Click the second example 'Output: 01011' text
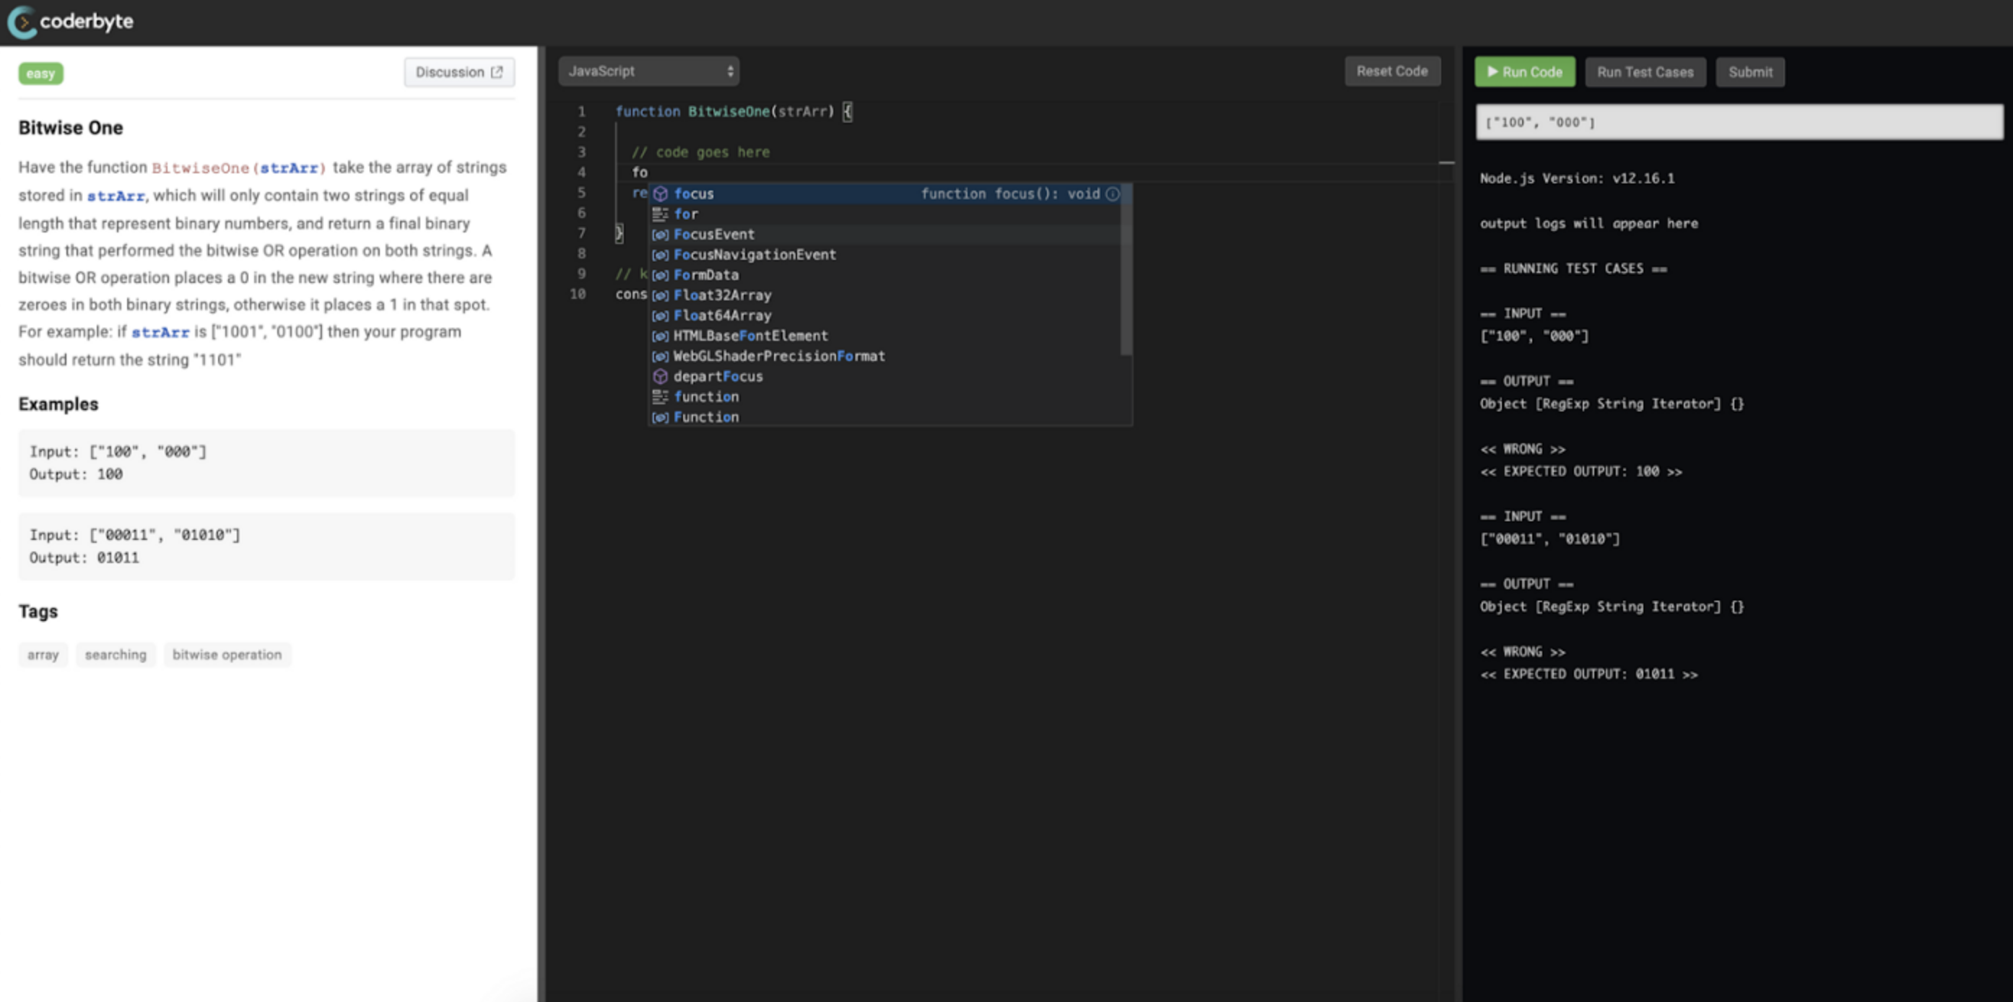The image size is (2013, 1002). pos(84,558)
